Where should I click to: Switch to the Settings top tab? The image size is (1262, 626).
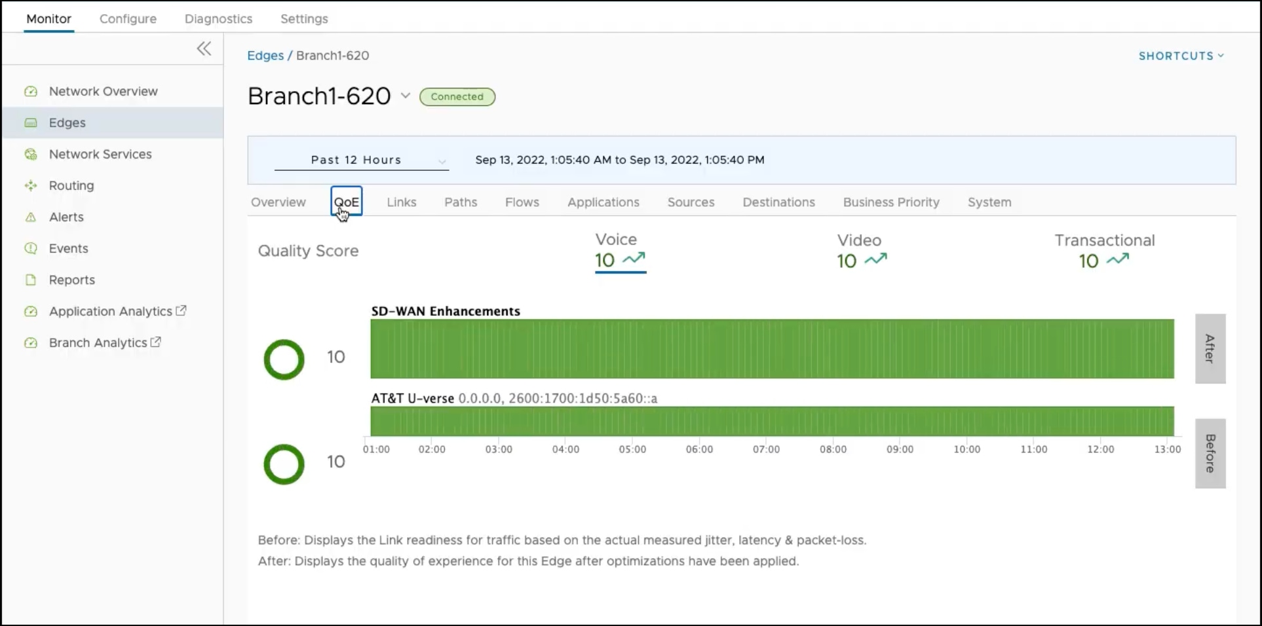pos(304,19)
